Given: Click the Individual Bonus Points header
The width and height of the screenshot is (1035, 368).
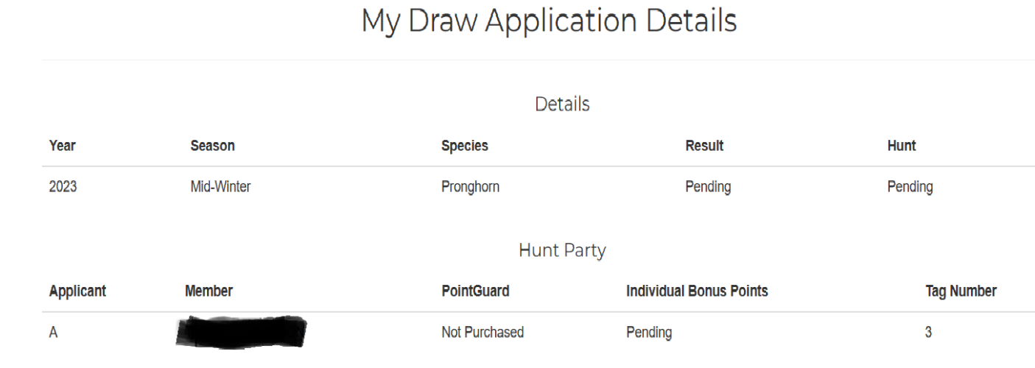Looking at the screenshot, I should (697, 291).
